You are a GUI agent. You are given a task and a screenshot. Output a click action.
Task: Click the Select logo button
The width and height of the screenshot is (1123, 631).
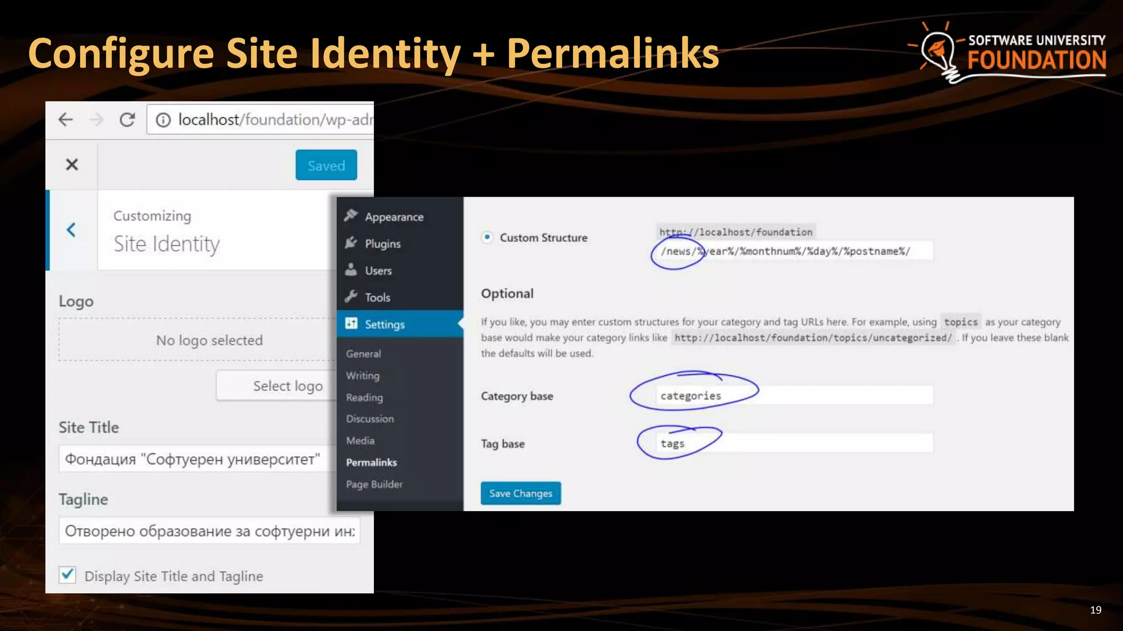(277, 386)
